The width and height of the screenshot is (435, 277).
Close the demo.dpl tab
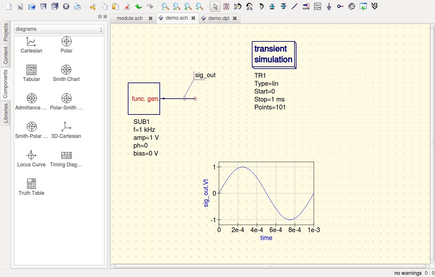tap(235, 18)
